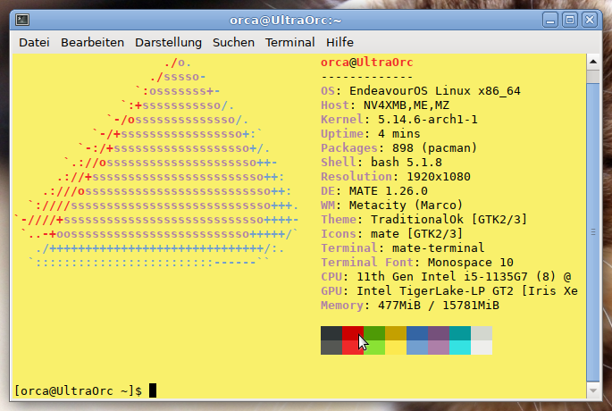Click the WM: Metacity (Marco) line
This screenshot has height=411, width=612.
(x=391, y=205)
